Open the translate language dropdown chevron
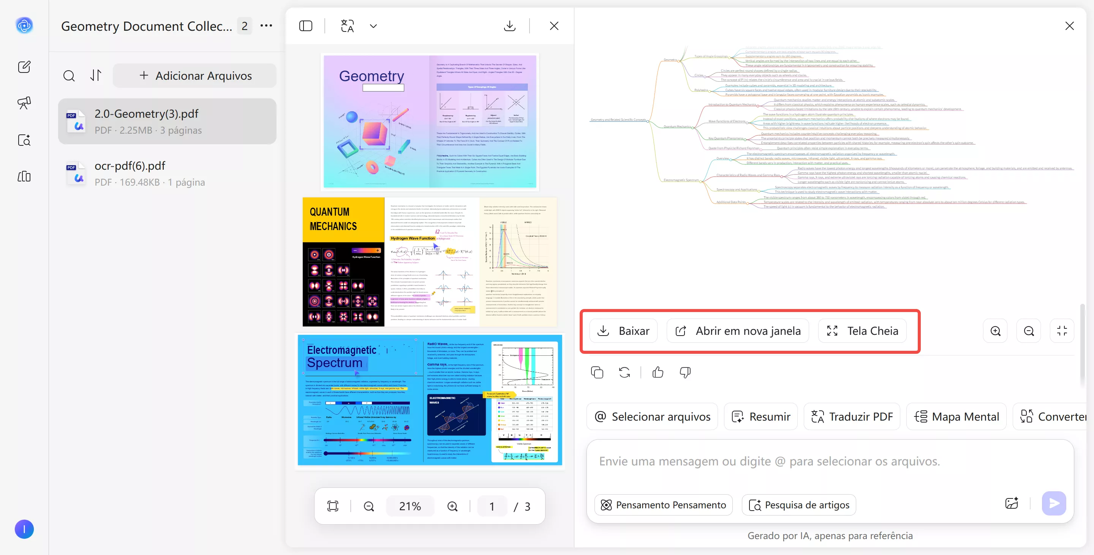 tap(372, 25)
